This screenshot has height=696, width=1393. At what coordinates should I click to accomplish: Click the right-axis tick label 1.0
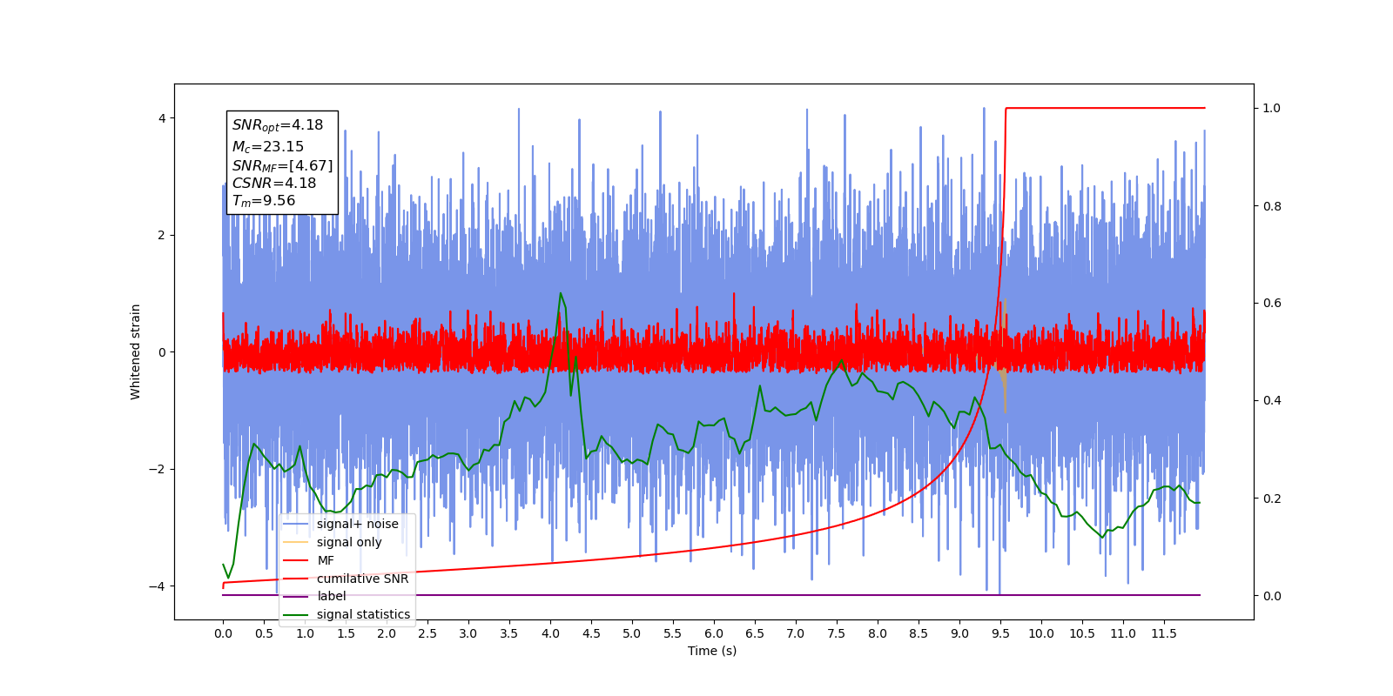pyautogui.click(x=1272, y=108)
